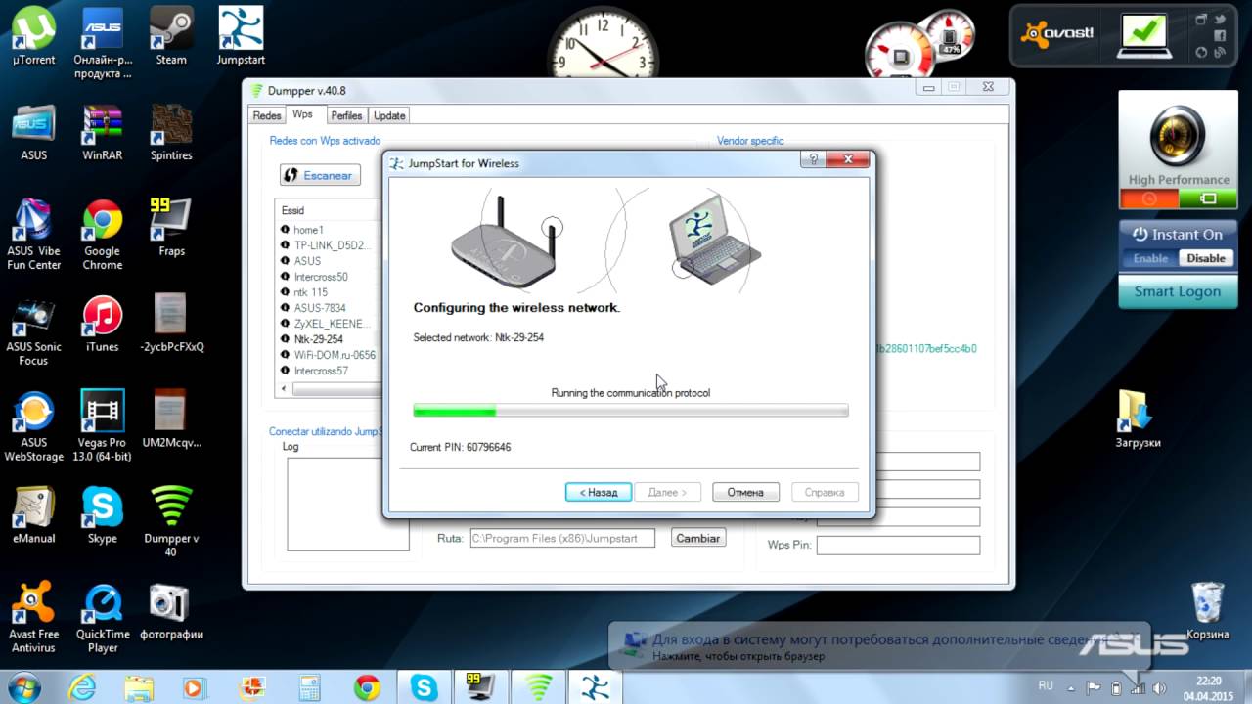Viewport: 1252px width, 704px height.
Task: Switch to the Redes tab in Dumpper
Action: coord(266,115)
